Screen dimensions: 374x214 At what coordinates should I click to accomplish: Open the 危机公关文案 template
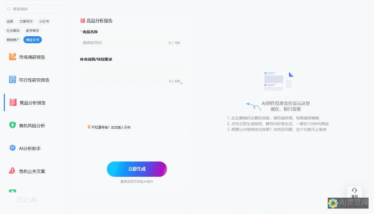click(32, 171)
